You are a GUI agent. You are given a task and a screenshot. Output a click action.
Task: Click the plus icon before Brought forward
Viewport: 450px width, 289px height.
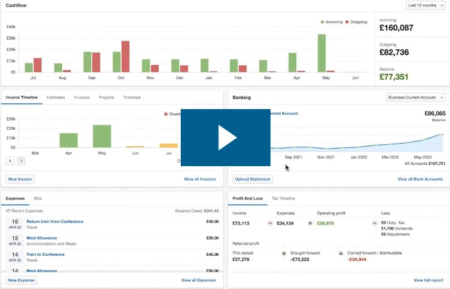click(x=284, y=253)
